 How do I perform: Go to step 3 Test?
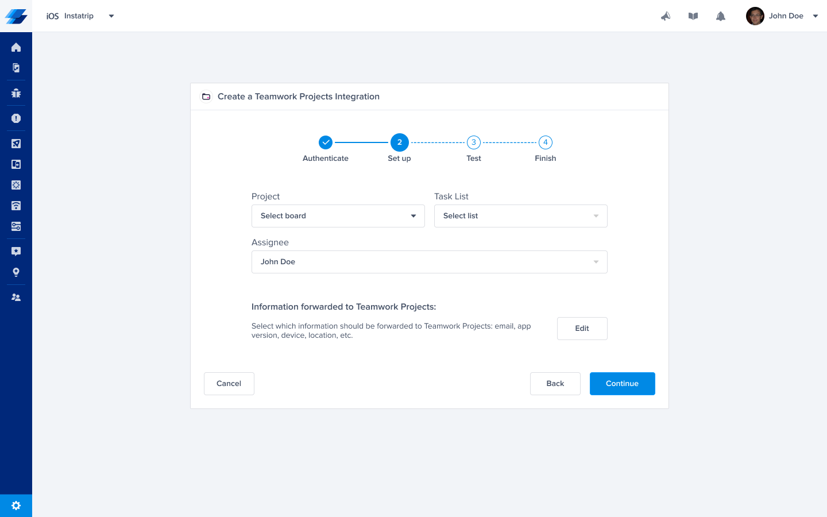[x=474, y=142]
